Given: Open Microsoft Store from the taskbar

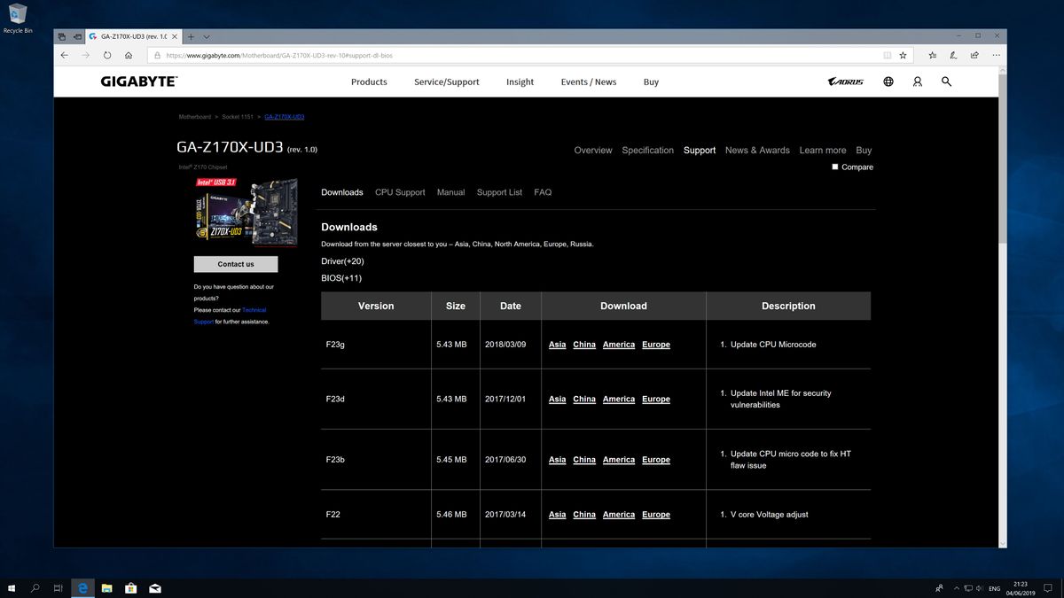Looking at the screenshot, I should click(x=130, y=587).
